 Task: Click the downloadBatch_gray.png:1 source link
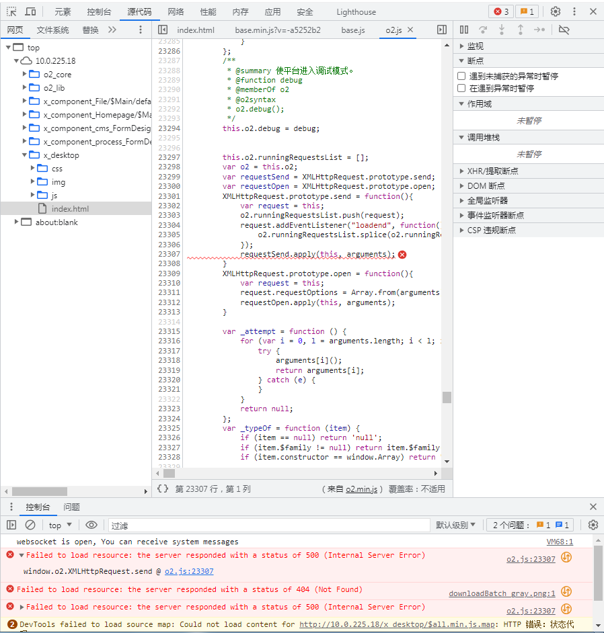[502, 593]
